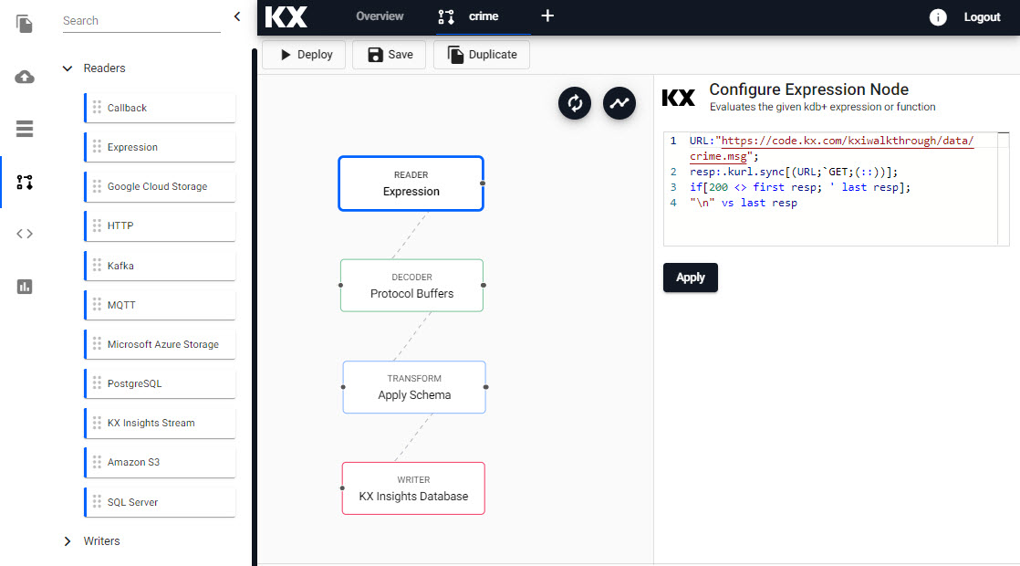Screen dimensions: 1020x566
Task: Select the Callback reader item
Action: point(160,108)
